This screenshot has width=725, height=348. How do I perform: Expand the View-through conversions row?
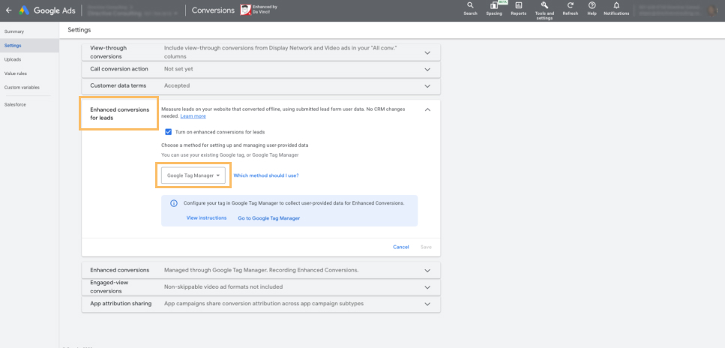click(427, 52)
